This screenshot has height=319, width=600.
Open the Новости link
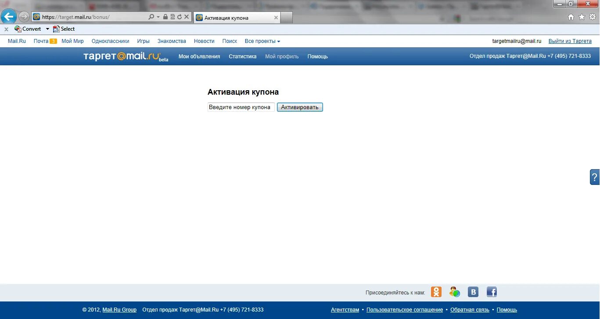(x=204, y=41)
